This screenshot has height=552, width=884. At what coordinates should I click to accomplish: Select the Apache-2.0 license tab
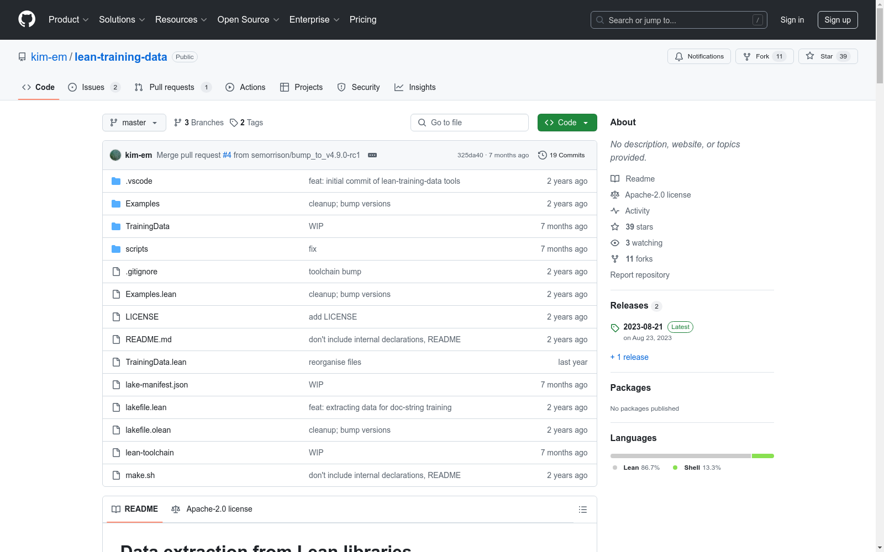pos(212,509)
